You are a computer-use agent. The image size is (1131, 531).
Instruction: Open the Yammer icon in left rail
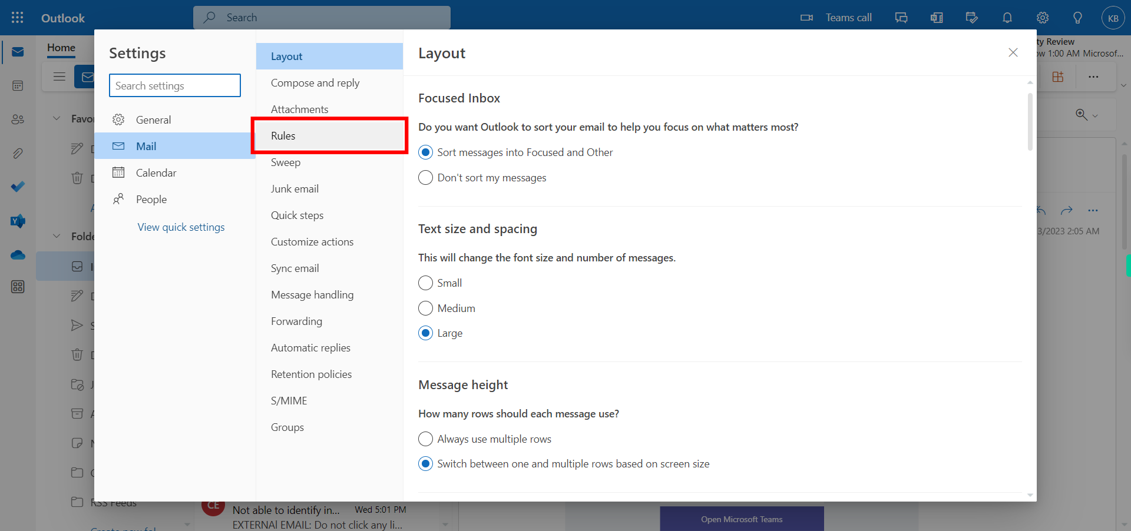click(x=18, y=221)
